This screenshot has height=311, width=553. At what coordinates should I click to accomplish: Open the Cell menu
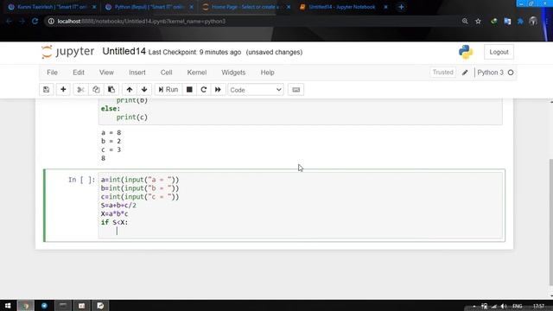point(166,73)
